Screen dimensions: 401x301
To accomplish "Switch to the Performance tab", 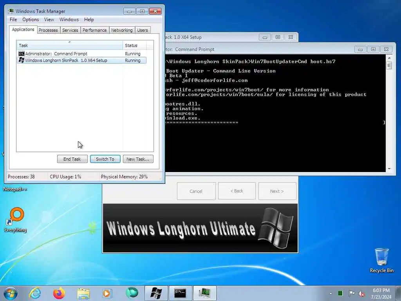I will (95, 30).
